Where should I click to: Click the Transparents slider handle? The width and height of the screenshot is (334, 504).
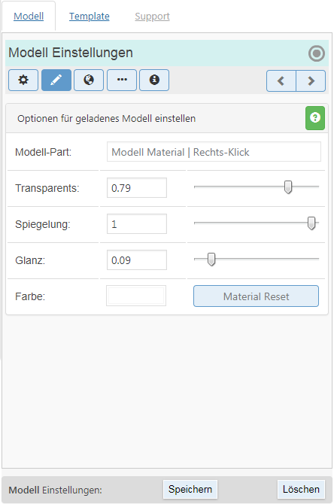click(288, 187)
